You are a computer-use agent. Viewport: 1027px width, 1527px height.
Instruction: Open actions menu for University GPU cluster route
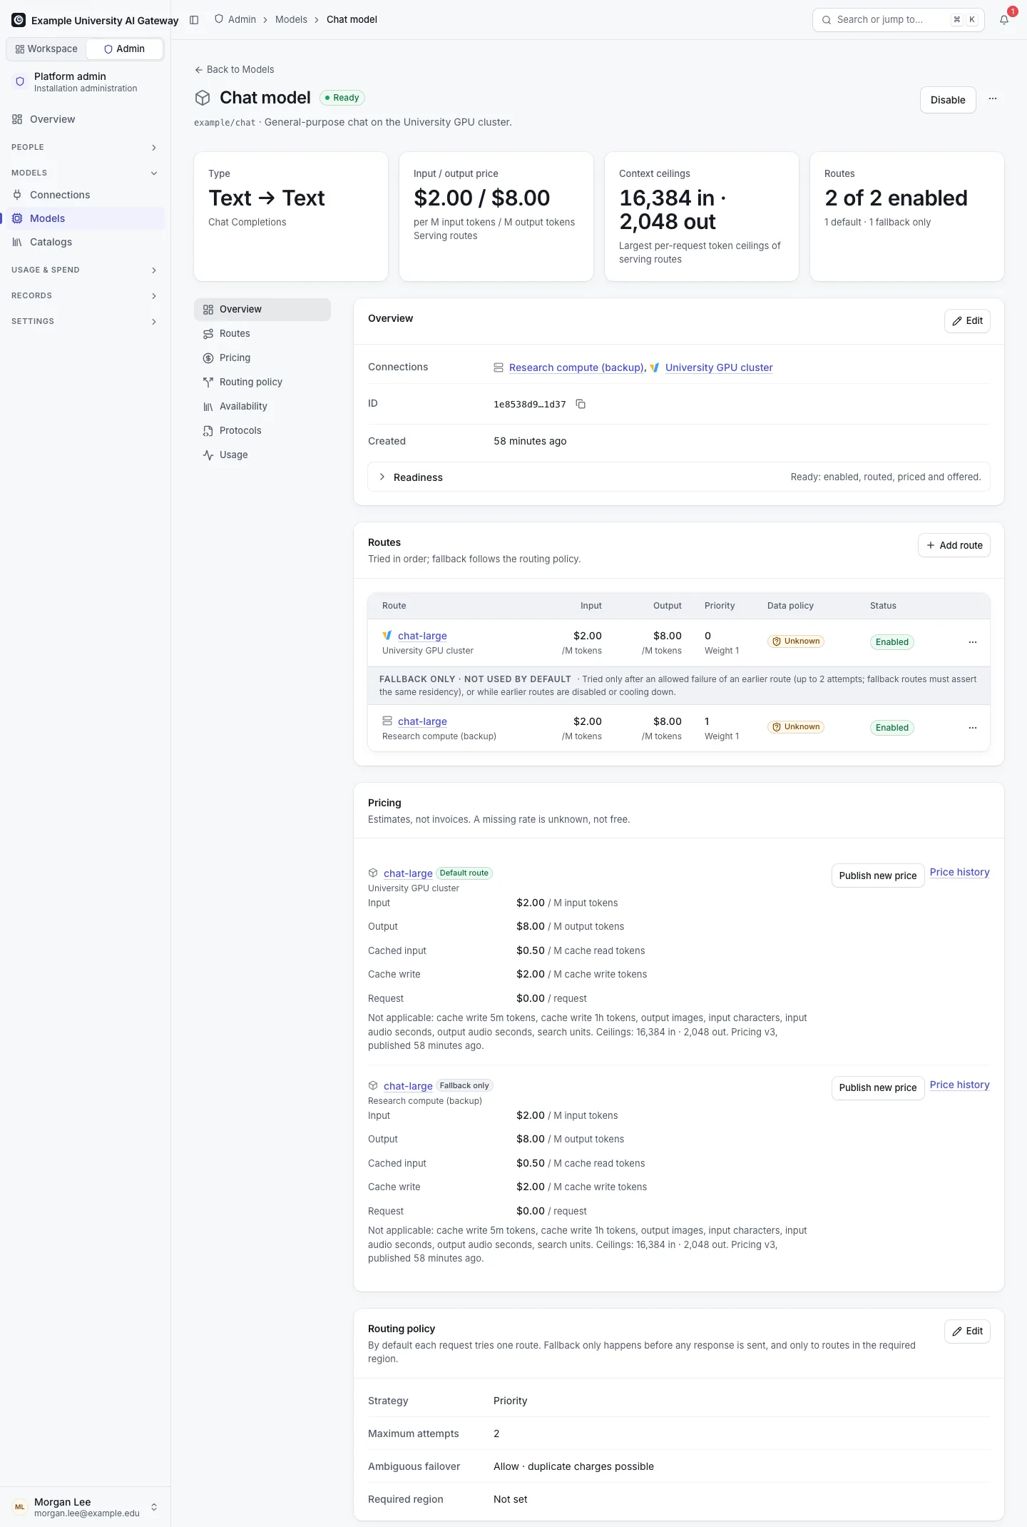coord(973,642)
